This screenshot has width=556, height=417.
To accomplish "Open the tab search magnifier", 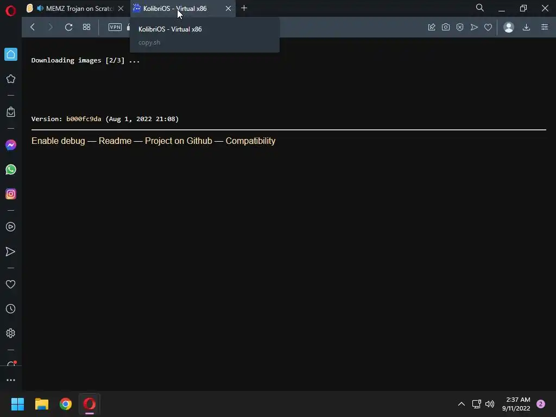I will (x=480, y=8).
